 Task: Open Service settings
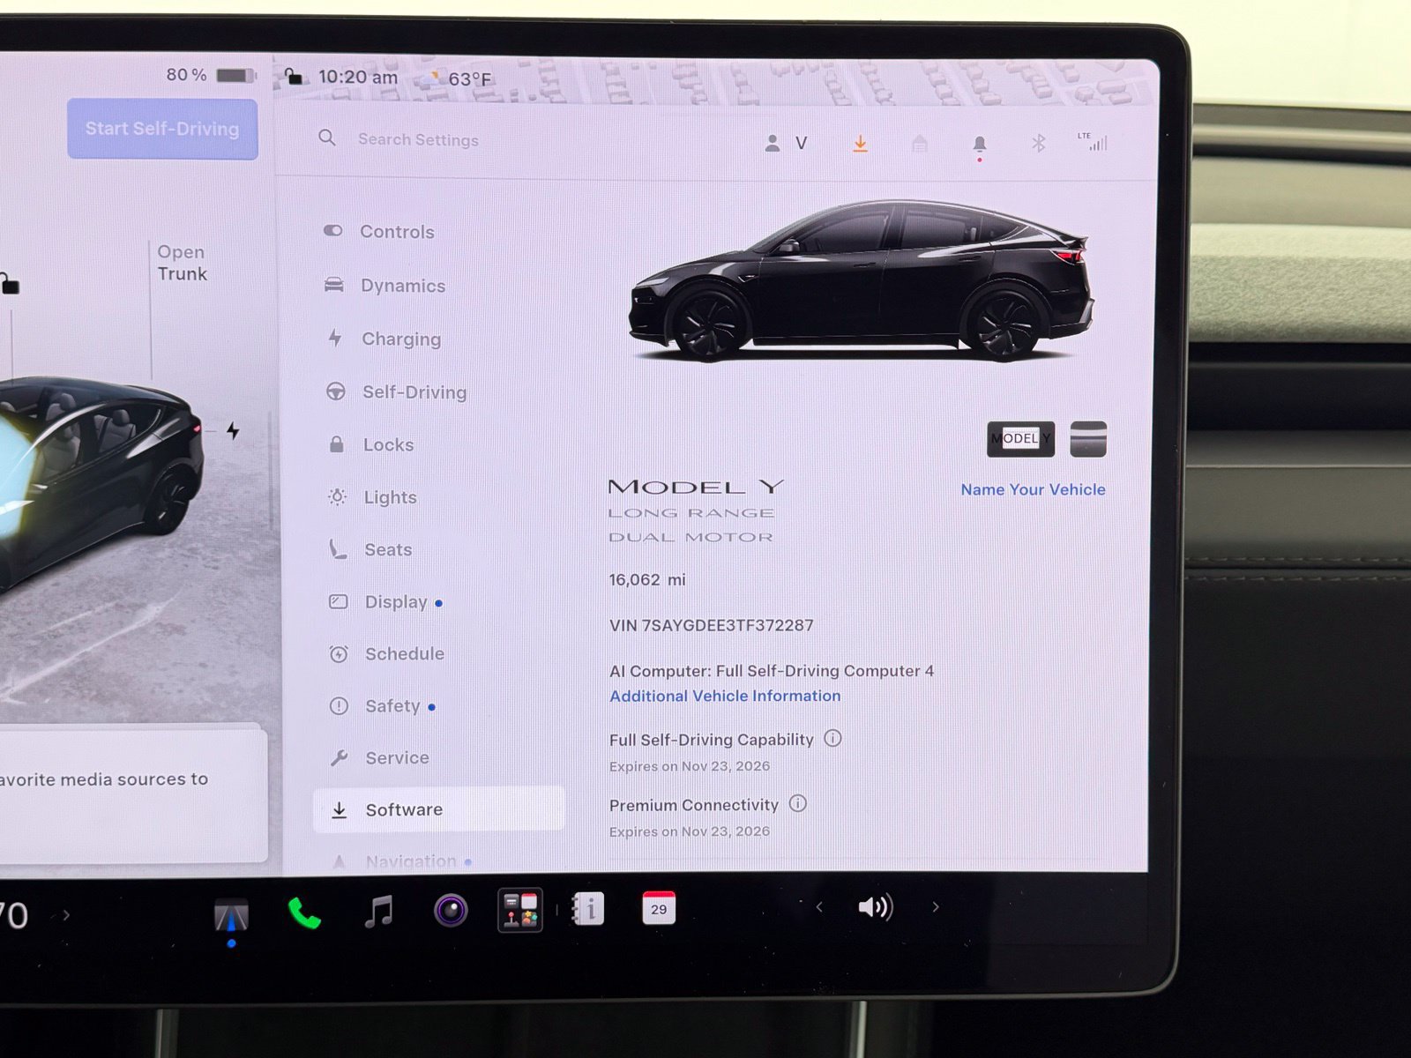379,757
